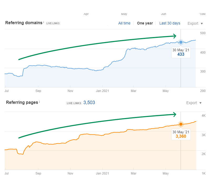Switch to the All time range
The image size is (211, 179).
(124, 23)
